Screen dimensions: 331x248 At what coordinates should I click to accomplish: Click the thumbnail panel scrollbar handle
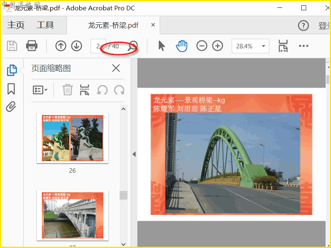pos(123,195)
